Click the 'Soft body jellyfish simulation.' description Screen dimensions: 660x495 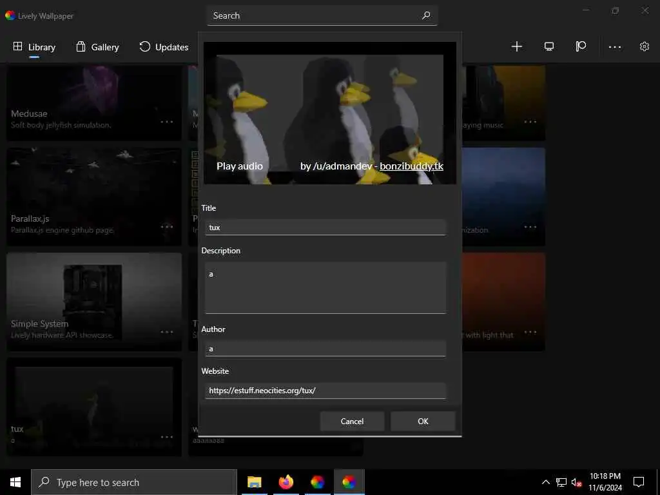pyautogui.click(x=61, y=125)
